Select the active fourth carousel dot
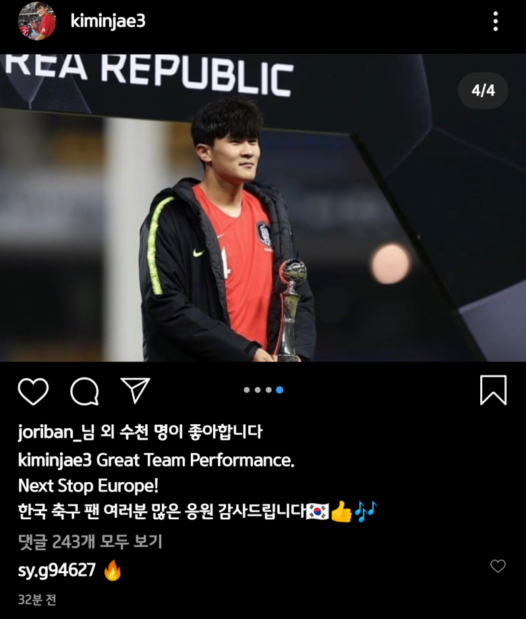Screen dimensions: 526x619 [x=280, y=390]
